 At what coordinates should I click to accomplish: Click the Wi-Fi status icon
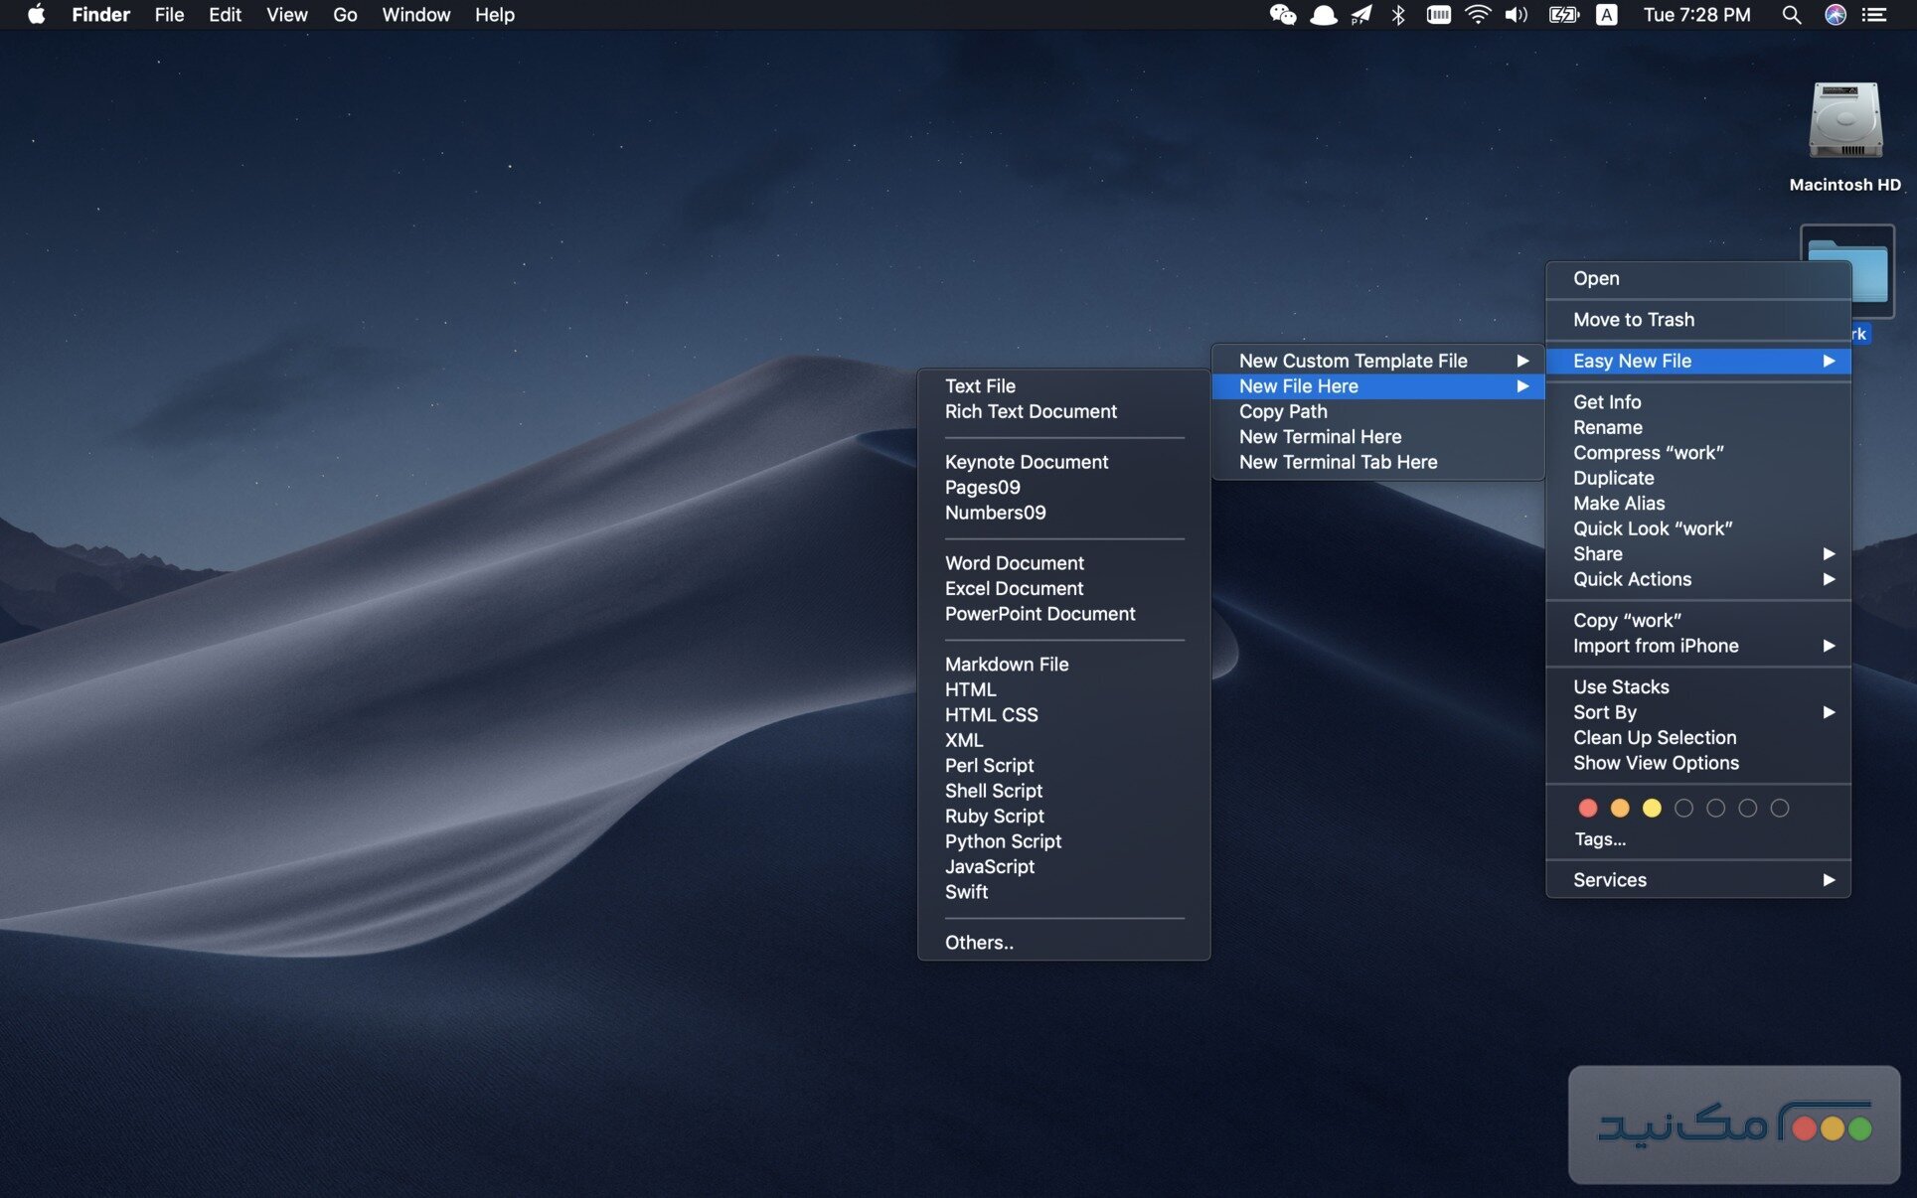[1478, 15]
